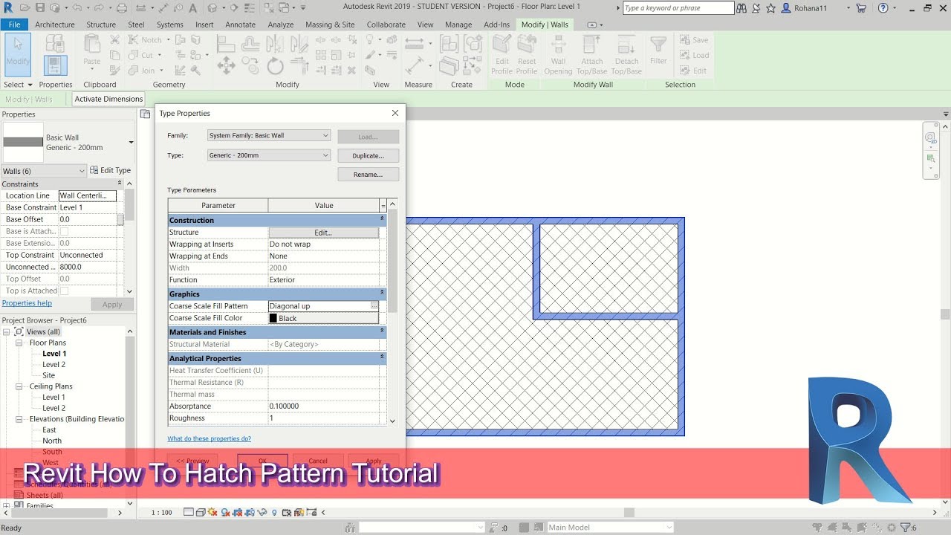Viewport: 951px width, 535px height.
Task: Open 'What do these properties do?' link
Action: [209, 439]
